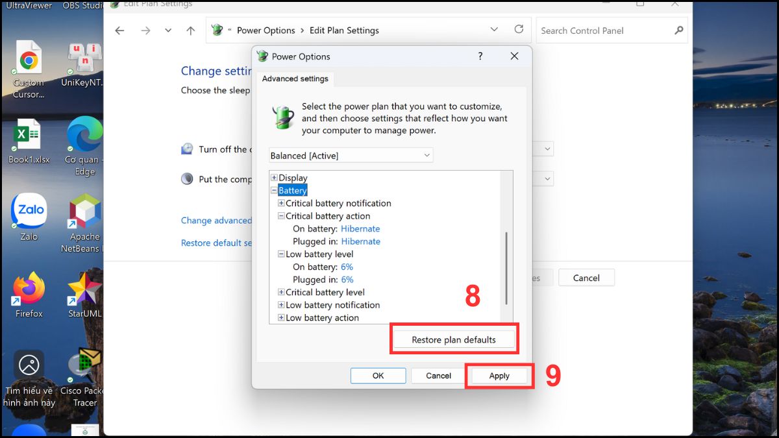Launch the Apache NetBeans desktop shortcut
Viewport: 779px width, 438px height.
pyautogui.click(x=85, y=223)
